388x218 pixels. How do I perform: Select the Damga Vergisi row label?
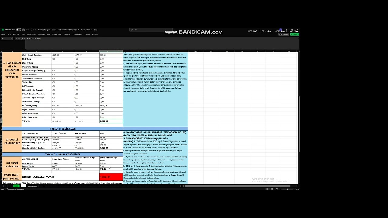click(x=36, y=166)
